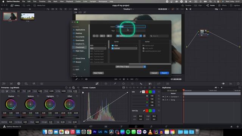Toggle the blue channel in Curves Edit
This screenshot has width=242, height=136.
[154, 92]
